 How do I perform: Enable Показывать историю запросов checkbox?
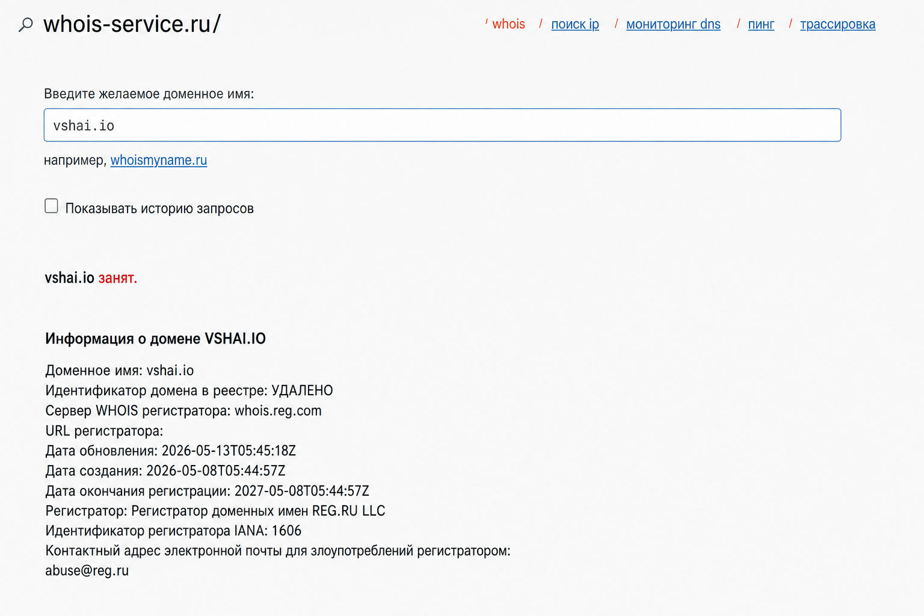[x=52, y=206]
